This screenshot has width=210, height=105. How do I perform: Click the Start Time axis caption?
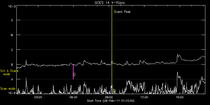point(111,101)
